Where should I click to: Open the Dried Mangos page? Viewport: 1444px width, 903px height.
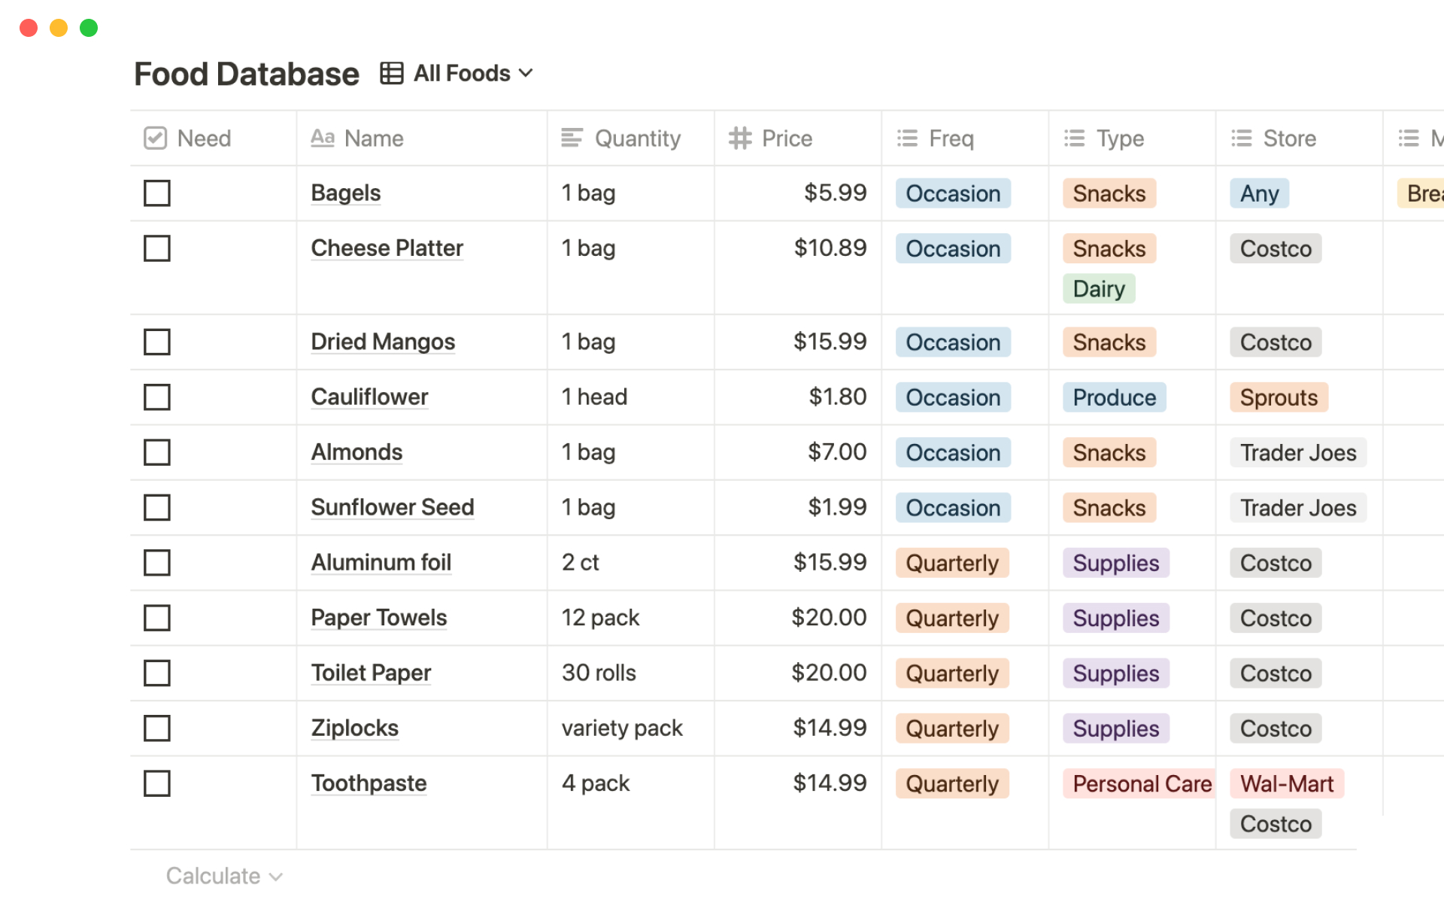tap(383, 342)
